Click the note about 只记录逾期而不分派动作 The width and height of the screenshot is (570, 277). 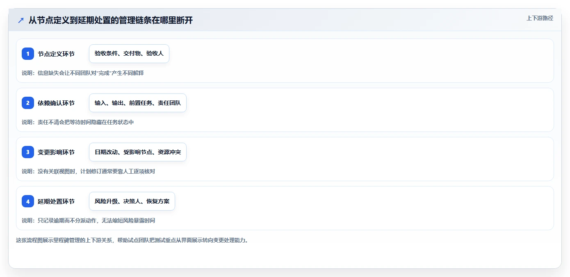coord(89,220)
